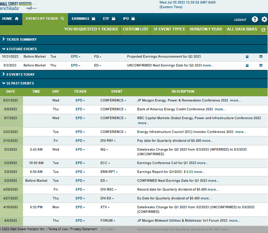Click You Requested 1 Tickers filter
The width and height of the screenshot is (268, 233).
point(91,29)
